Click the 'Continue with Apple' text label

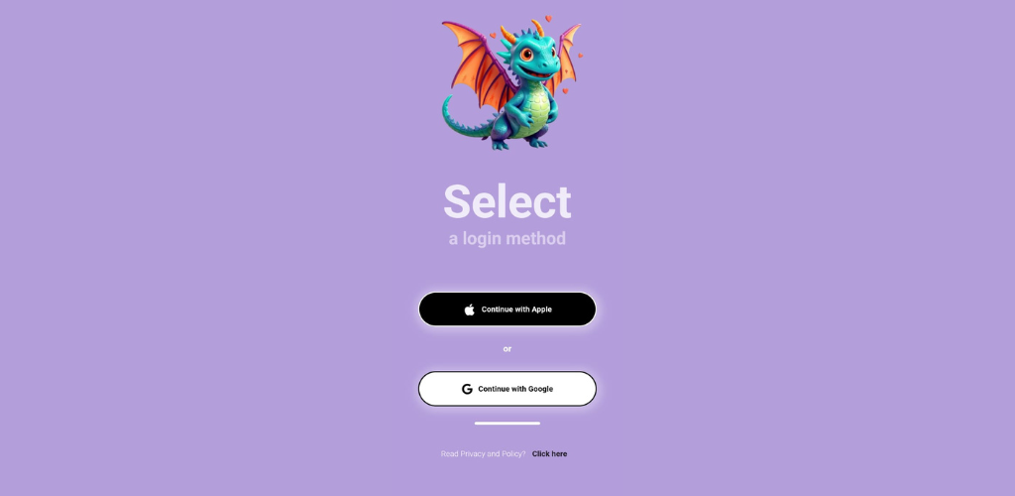(516, 310)
